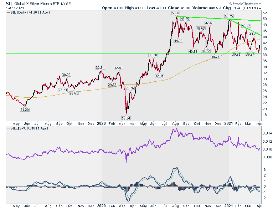This screenshot has width=278, height=209.
Task: Click the 25.76 price label
Action: click(130, 88)
